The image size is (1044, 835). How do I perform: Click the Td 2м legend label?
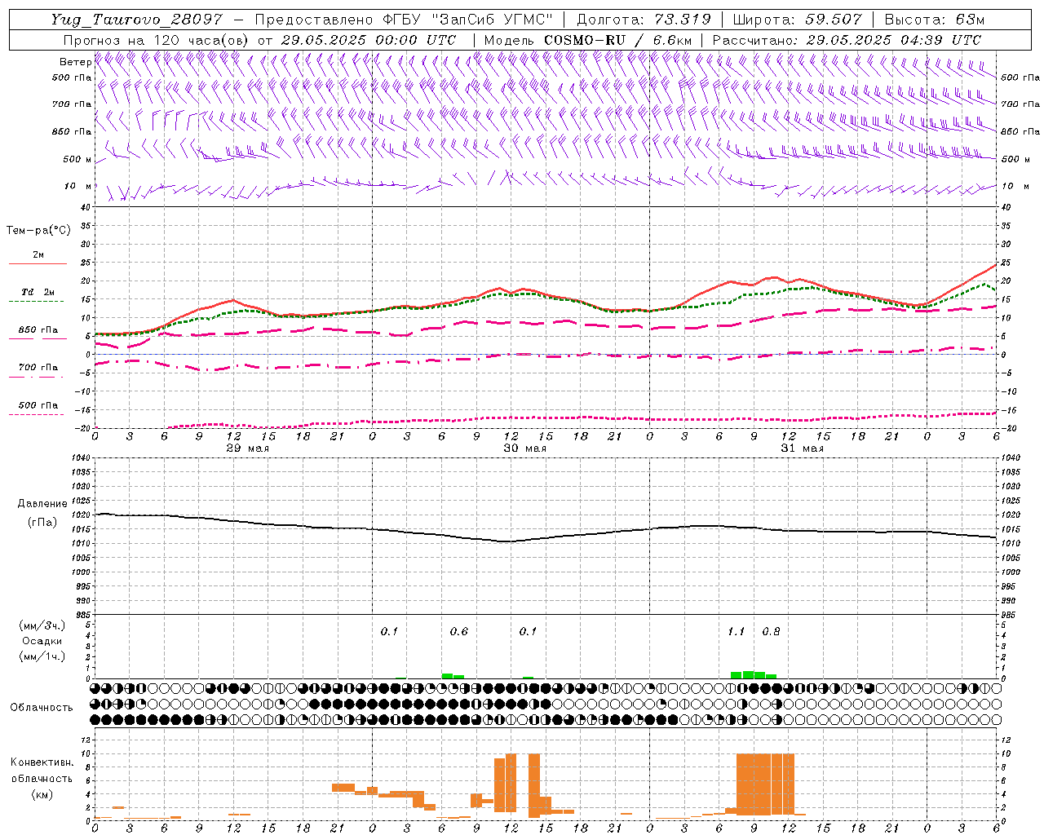[38, 292]
